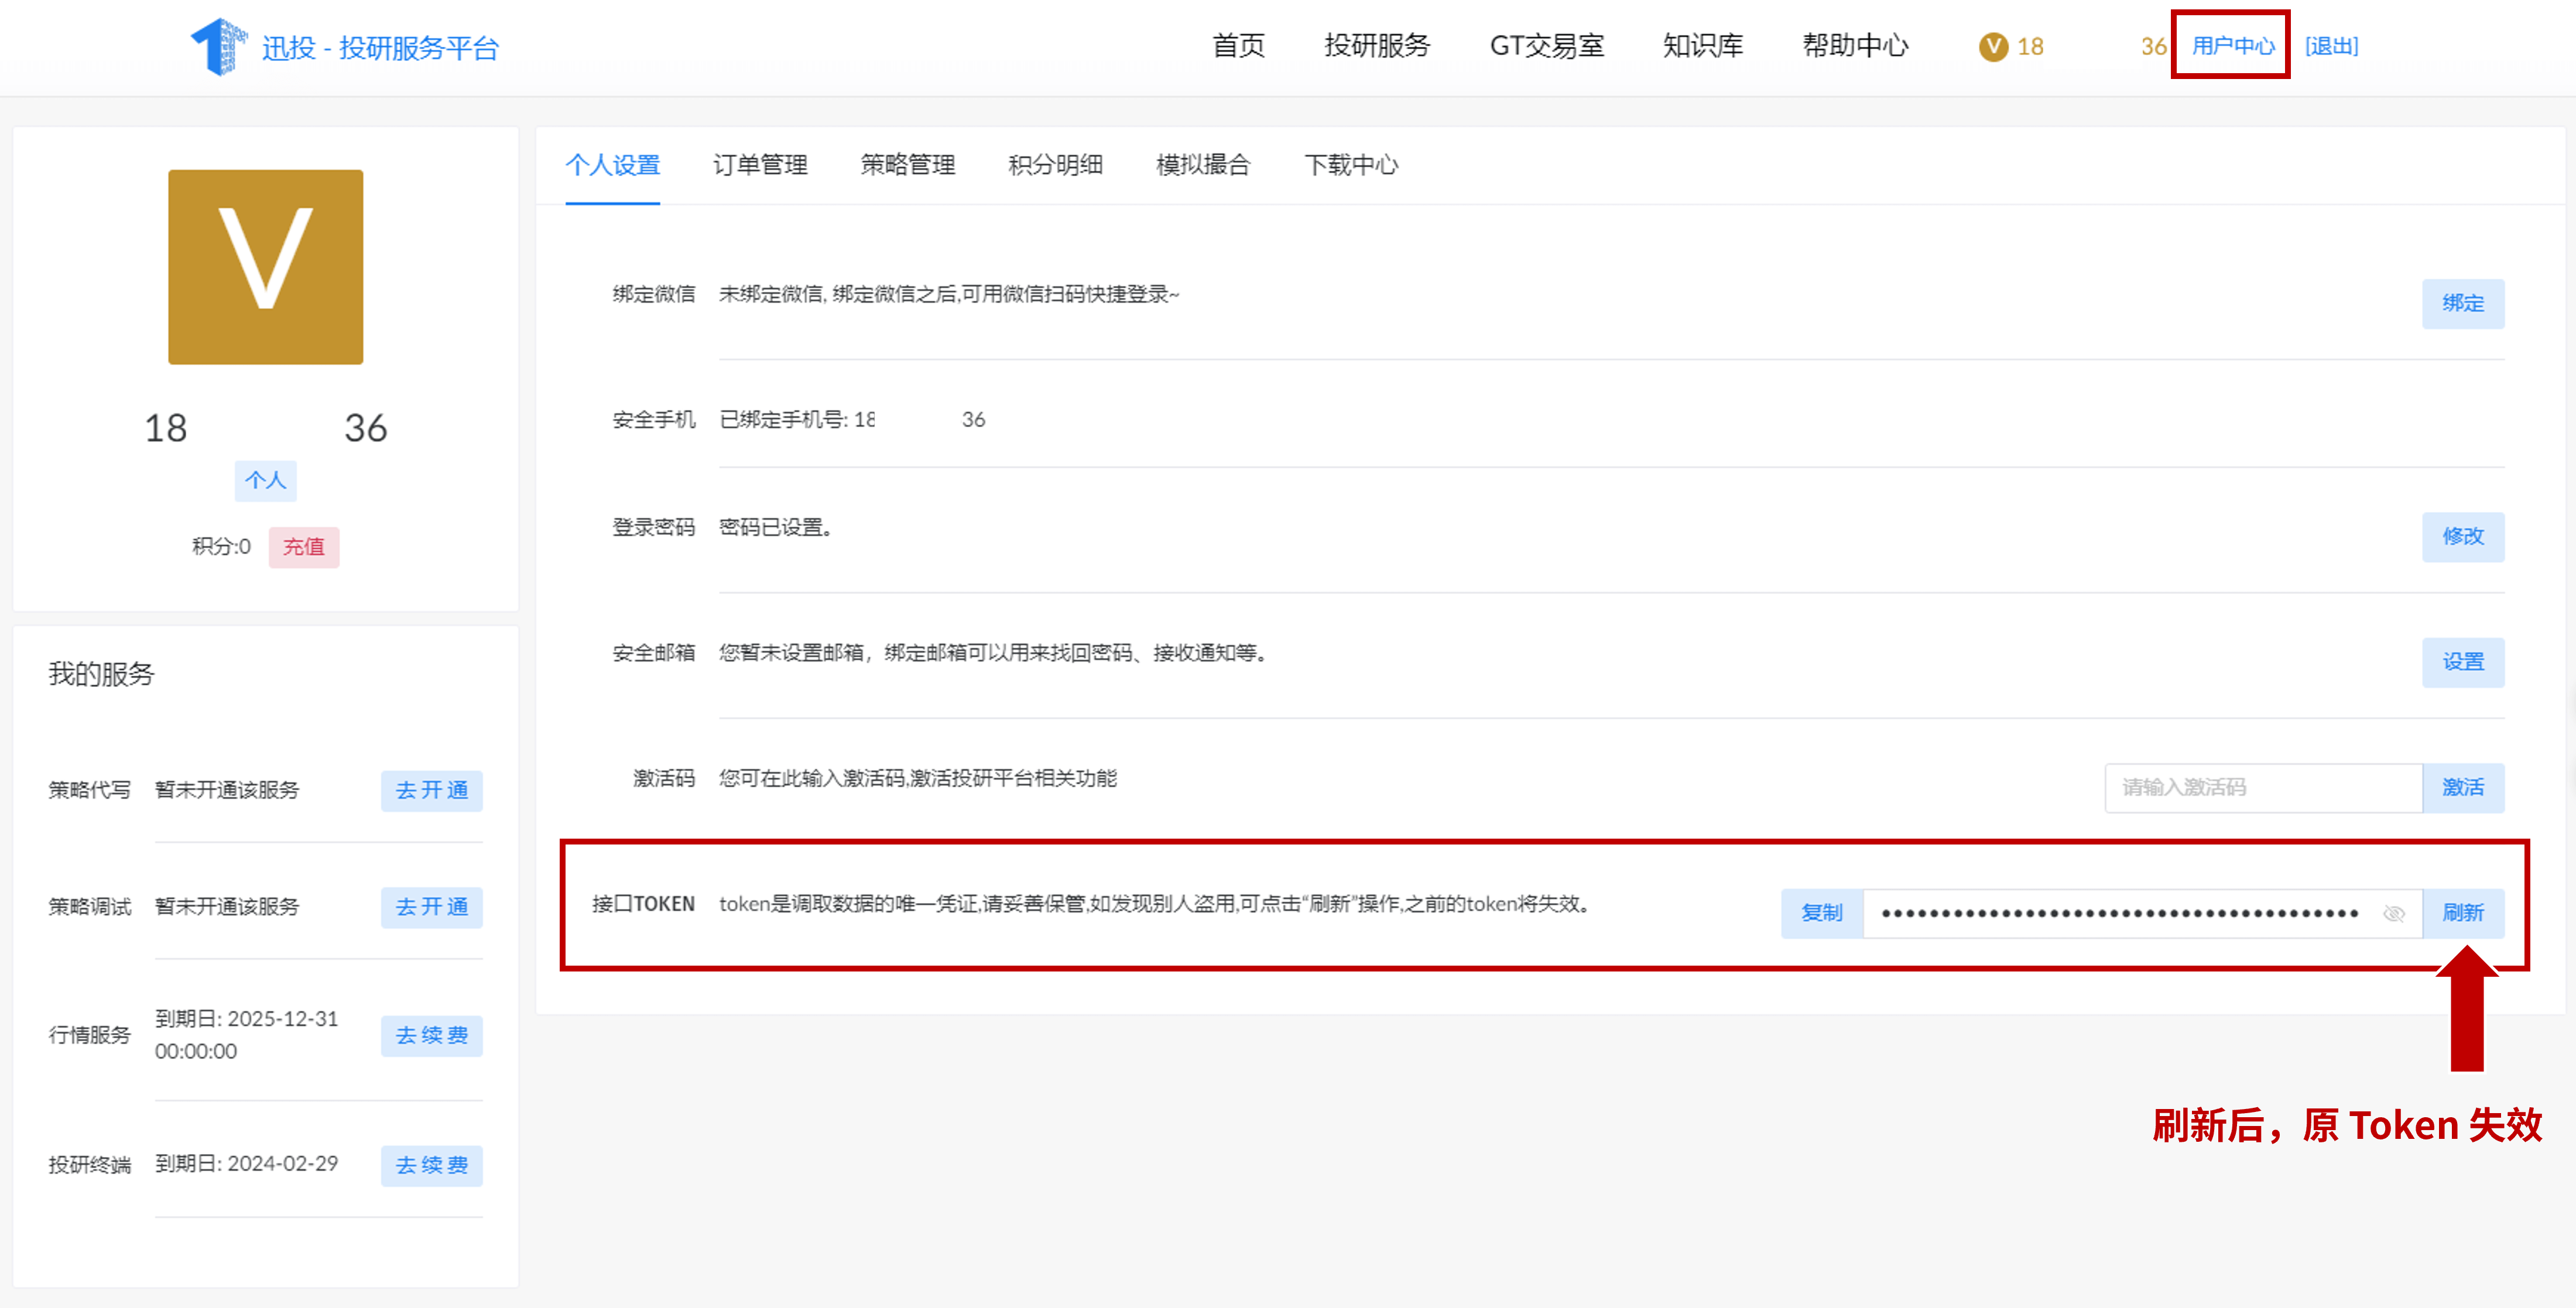Click the 接口TOKEN label
2576x1308 pixels.
(643, 904)
